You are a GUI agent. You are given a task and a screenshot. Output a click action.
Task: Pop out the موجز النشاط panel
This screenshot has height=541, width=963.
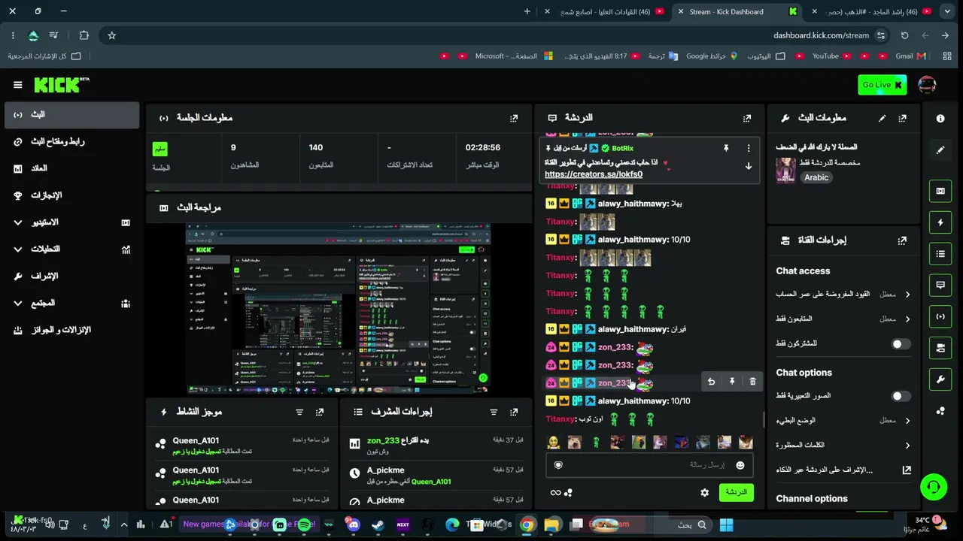(320, 412)
